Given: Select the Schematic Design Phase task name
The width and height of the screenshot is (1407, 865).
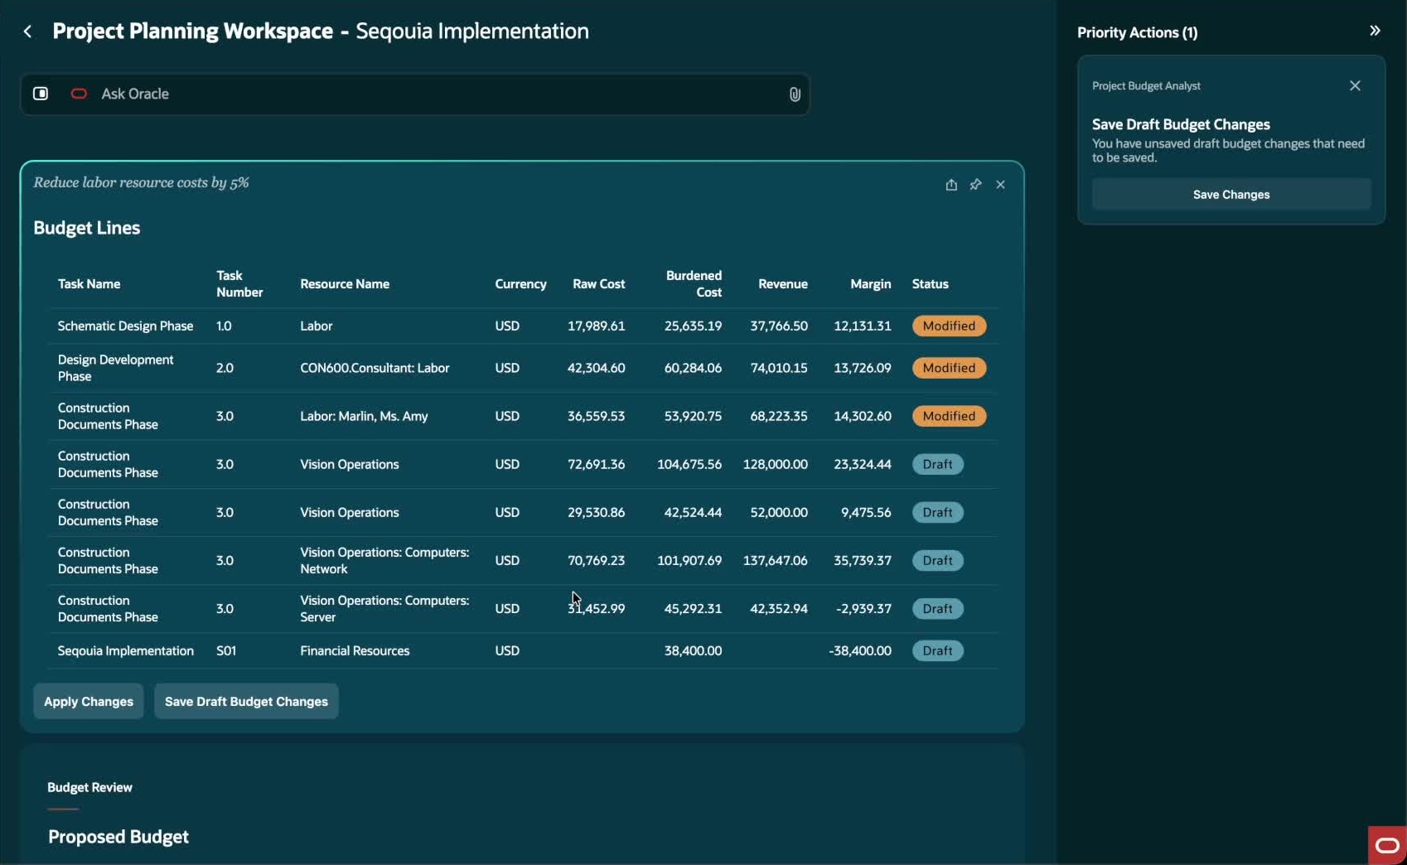Looking at the screenshot, I should [x=125, y=326].
